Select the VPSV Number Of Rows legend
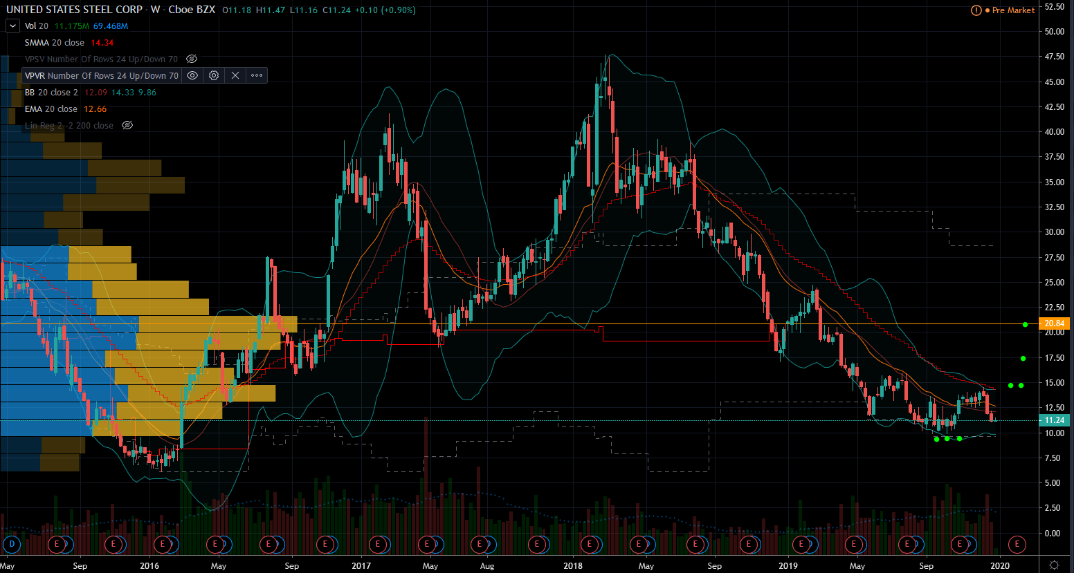 point(101,59)
